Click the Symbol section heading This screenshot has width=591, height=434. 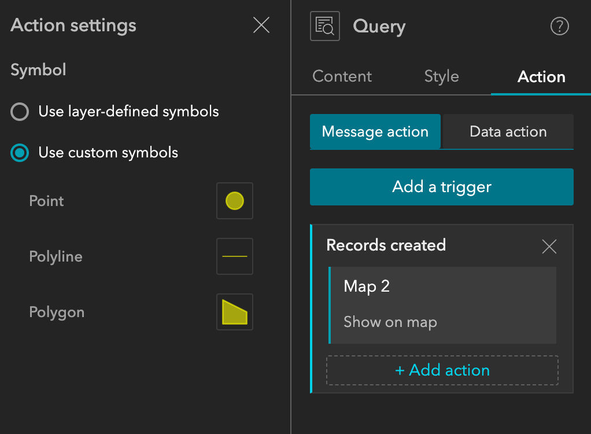[x=38, y=71]
